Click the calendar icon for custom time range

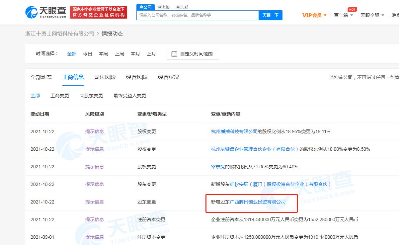coord(174,54)
